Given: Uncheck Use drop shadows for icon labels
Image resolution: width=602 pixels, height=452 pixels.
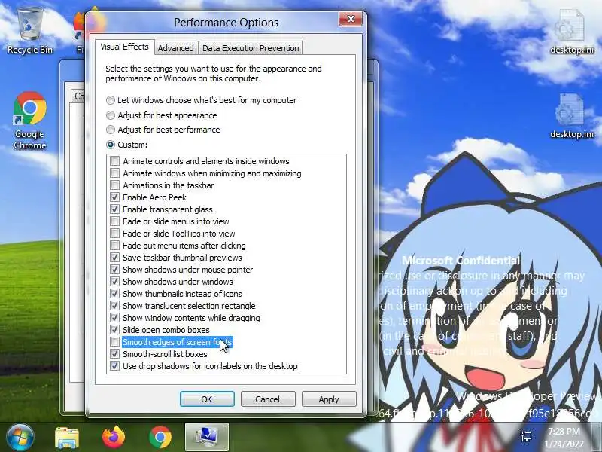Looking at the screenshot, I should [115, 366].
